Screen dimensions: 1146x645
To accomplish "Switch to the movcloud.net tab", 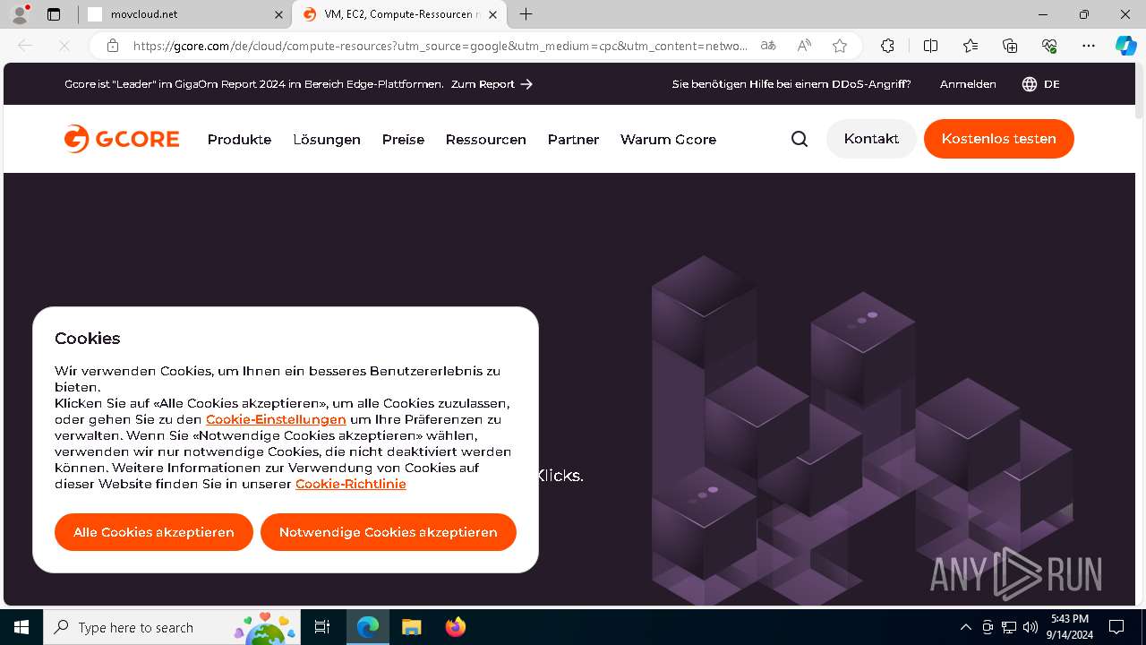I will [x=185, y=14].
